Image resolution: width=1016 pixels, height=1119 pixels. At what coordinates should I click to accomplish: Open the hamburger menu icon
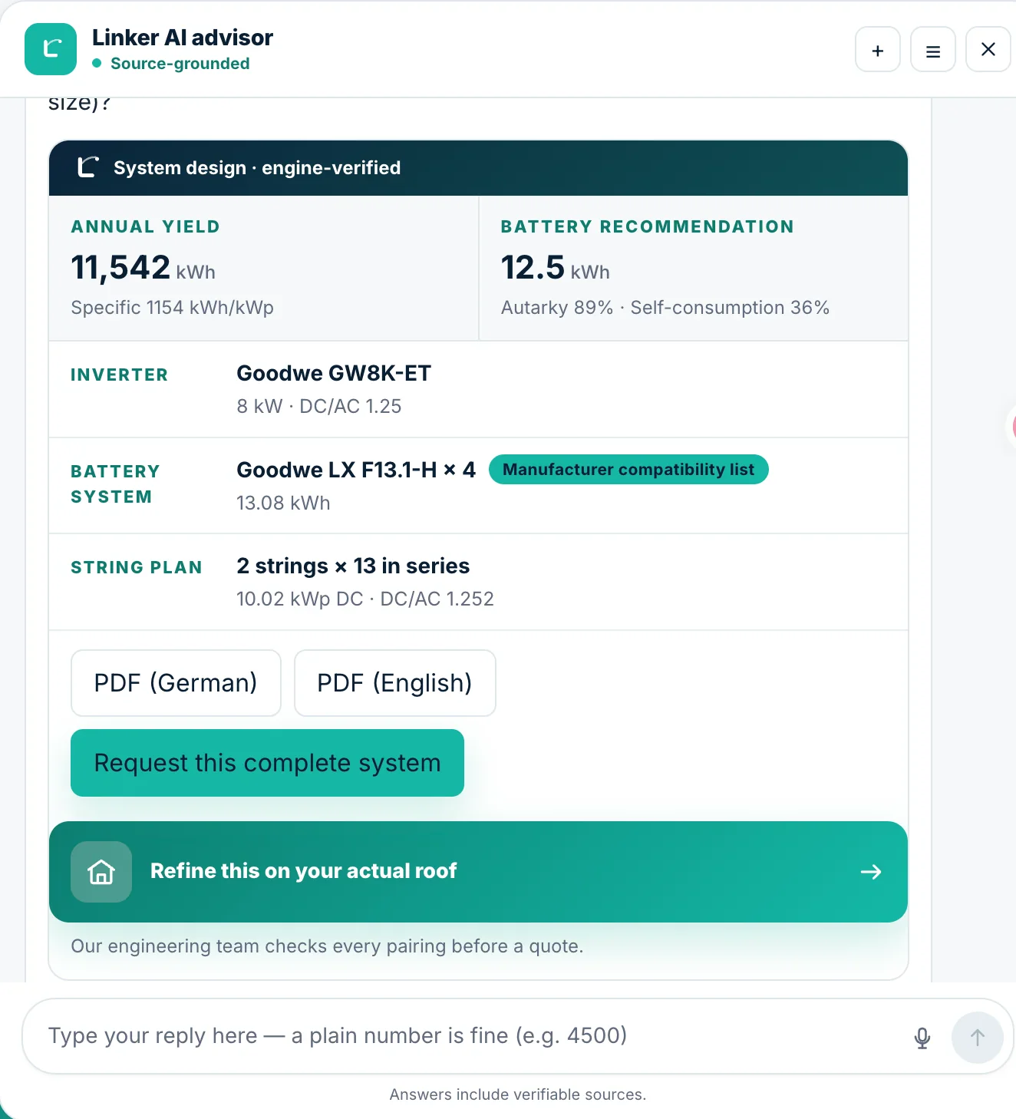coord(933,50)
